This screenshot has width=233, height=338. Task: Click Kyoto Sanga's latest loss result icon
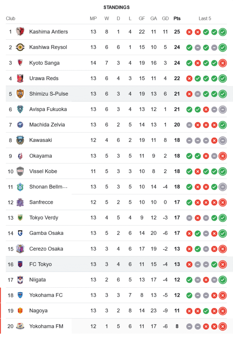point(222,63)
